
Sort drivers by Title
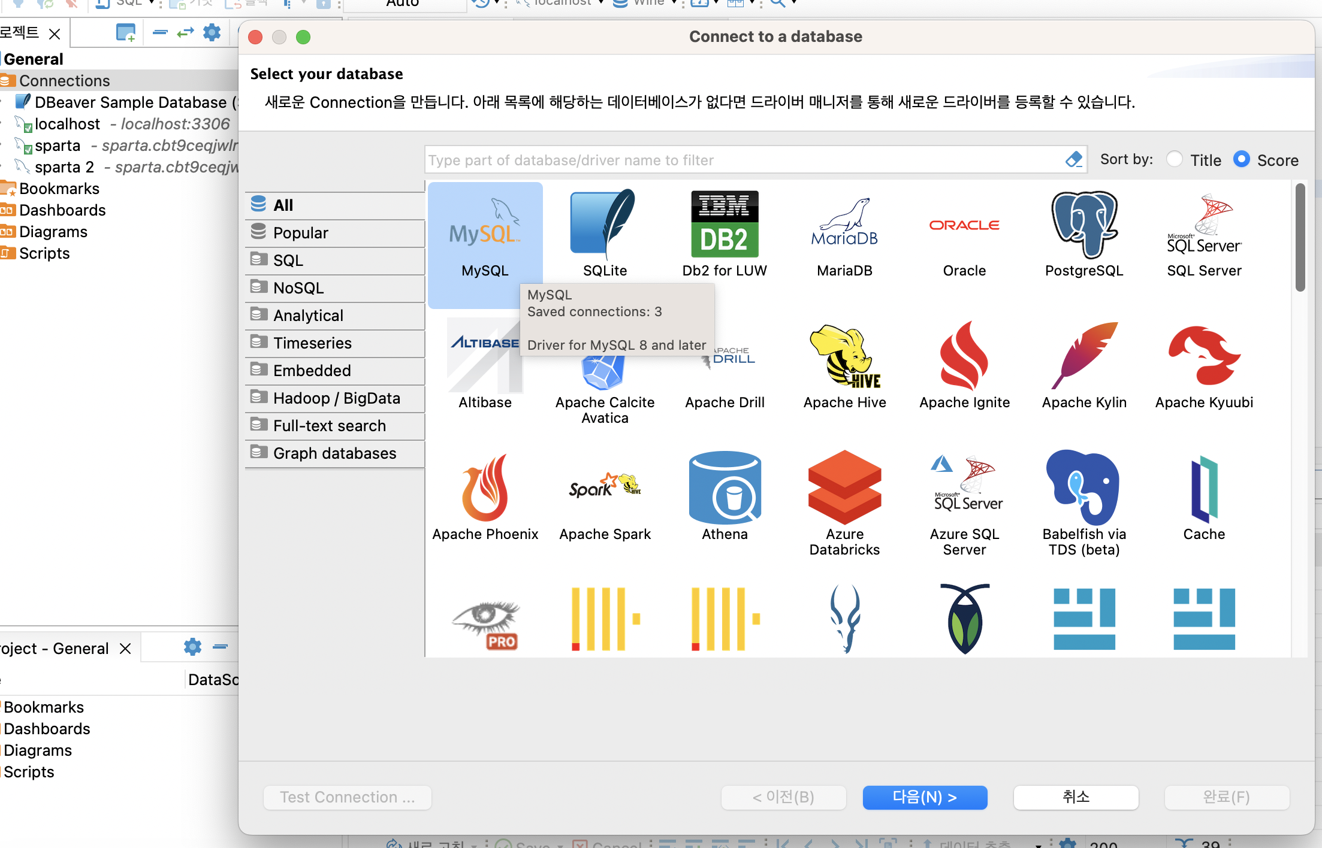(x=1175, y=159)
